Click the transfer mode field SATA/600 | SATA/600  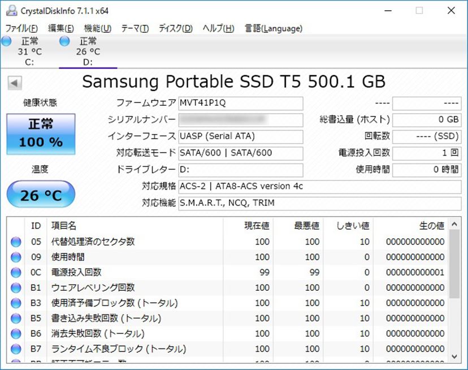point(241,153)
